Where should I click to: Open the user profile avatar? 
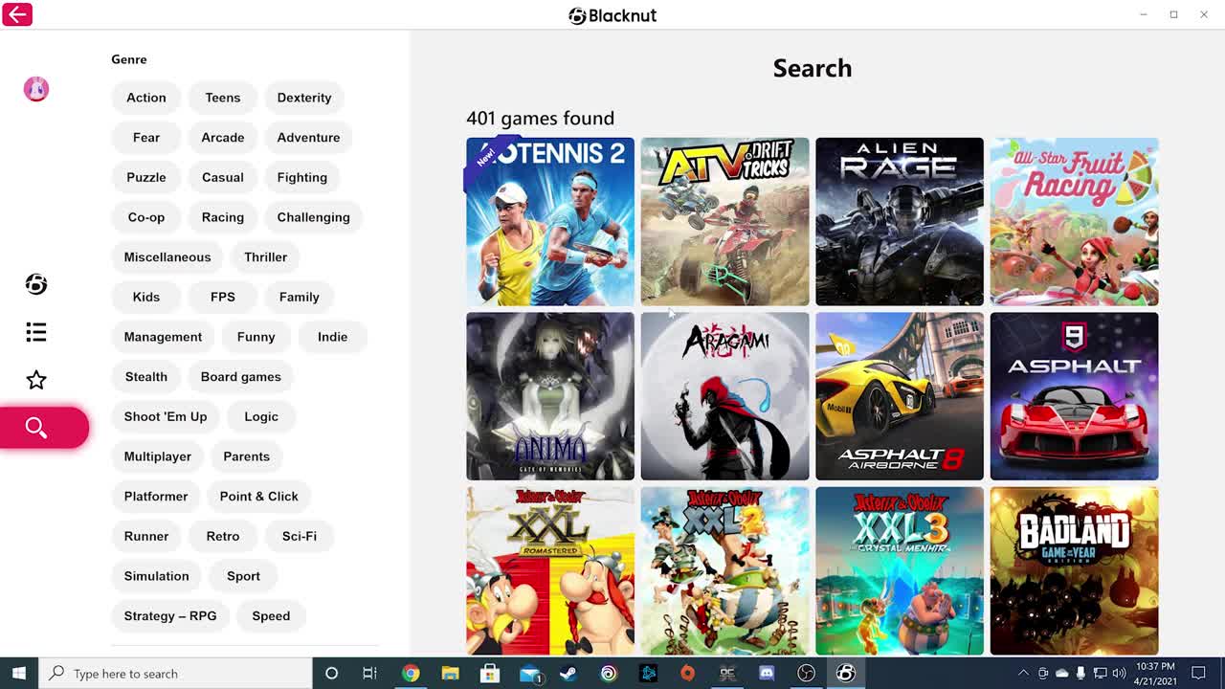[36, 89]
